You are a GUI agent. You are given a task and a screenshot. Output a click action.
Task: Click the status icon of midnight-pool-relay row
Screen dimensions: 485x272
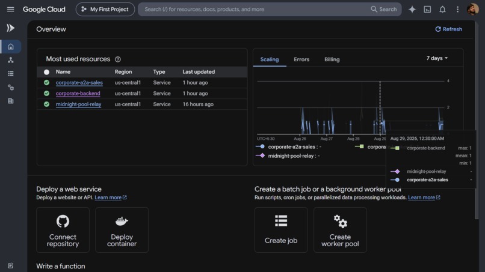(46, 104)
